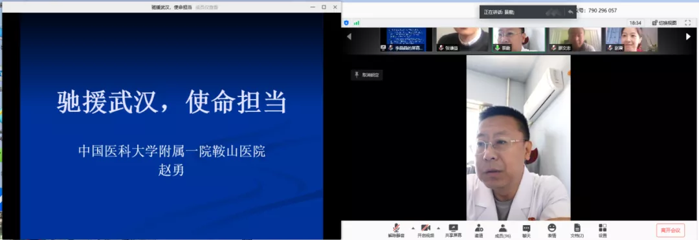
Task: Turn on camera with 开启视频
Action: click(426, 230)
